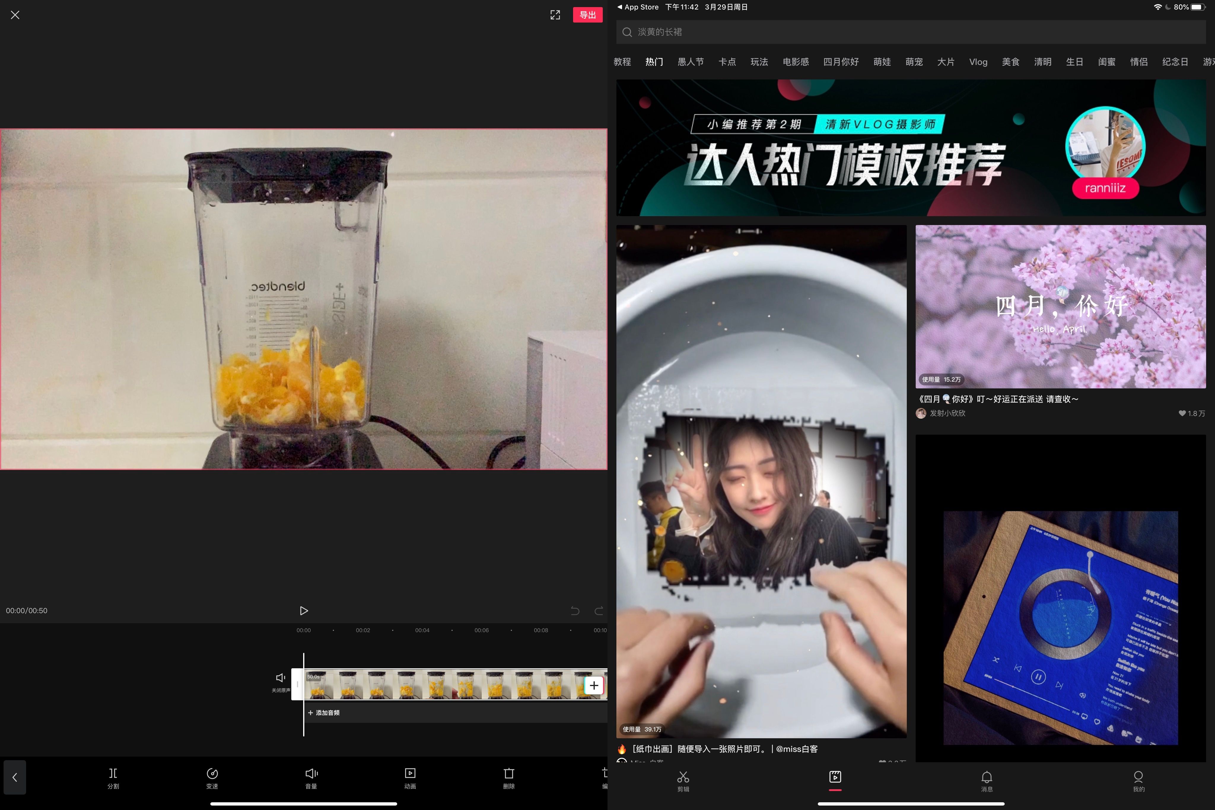Open the 消息 notifications section
1215x810 pixels.
pos(987,781)
